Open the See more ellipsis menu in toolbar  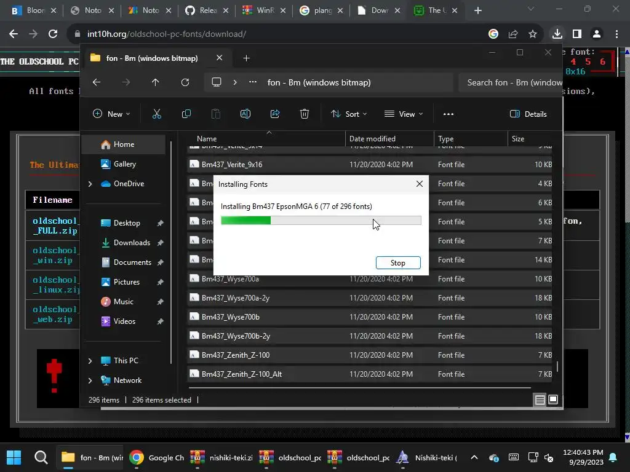pos(449,114)
